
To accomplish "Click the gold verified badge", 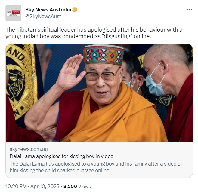I will pyautogui.click(x=75, y=10).
